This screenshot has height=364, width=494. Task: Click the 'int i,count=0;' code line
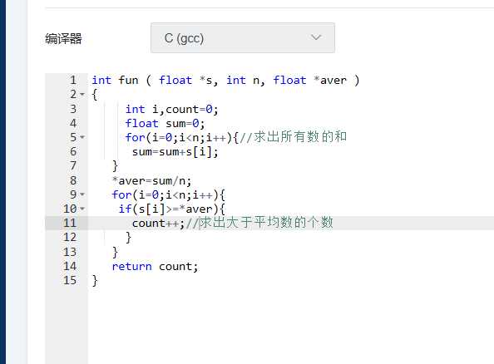pyautogui.click(x=171, y=109)
